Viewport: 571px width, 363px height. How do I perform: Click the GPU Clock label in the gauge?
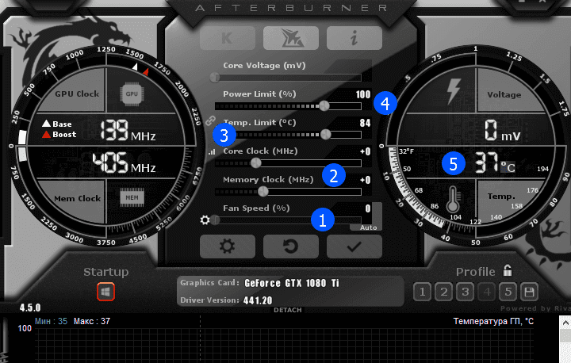[x=77, y=94]
